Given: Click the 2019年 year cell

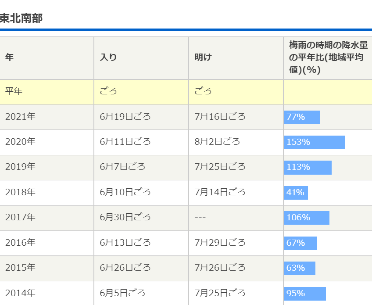Looking at the screenshot, I should 21,167.
